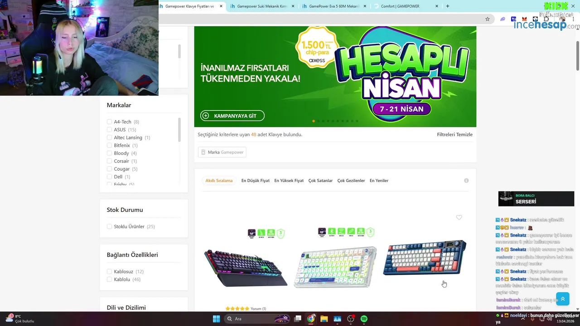Open the blue and coral keyboard thumbnail

[x=425, y=258]
